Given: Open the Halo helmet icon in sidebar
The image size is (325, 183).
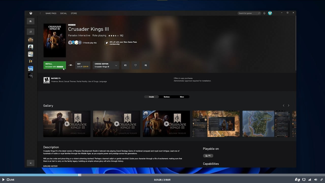Looking at the screenshot, I should (30, 61).
